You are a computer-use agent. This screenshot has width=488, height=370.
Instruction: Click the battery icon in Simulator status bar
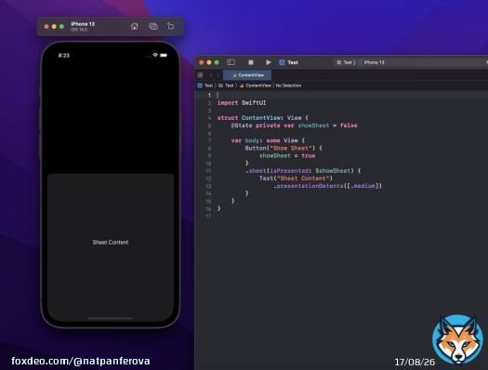[164, 55]
